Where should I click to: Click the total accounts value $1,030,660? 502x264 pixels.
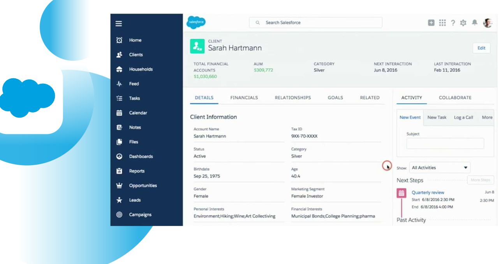click(x=205, y=76)
